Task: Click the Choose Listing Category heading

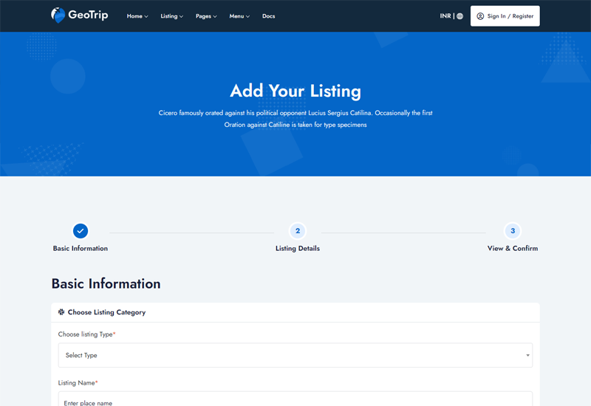Action: [106, 312]
